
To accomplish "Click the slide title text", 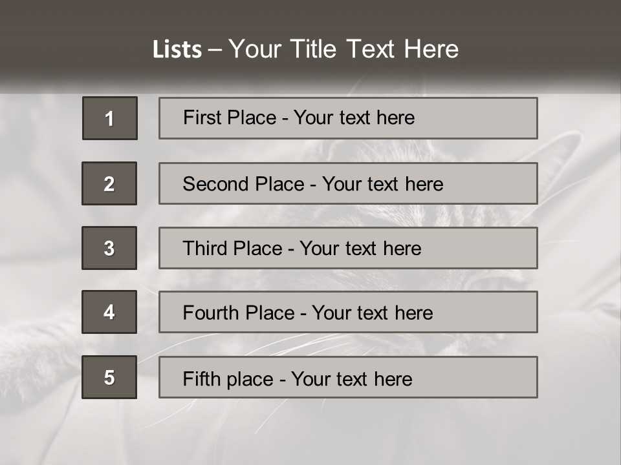I will 305,49.
